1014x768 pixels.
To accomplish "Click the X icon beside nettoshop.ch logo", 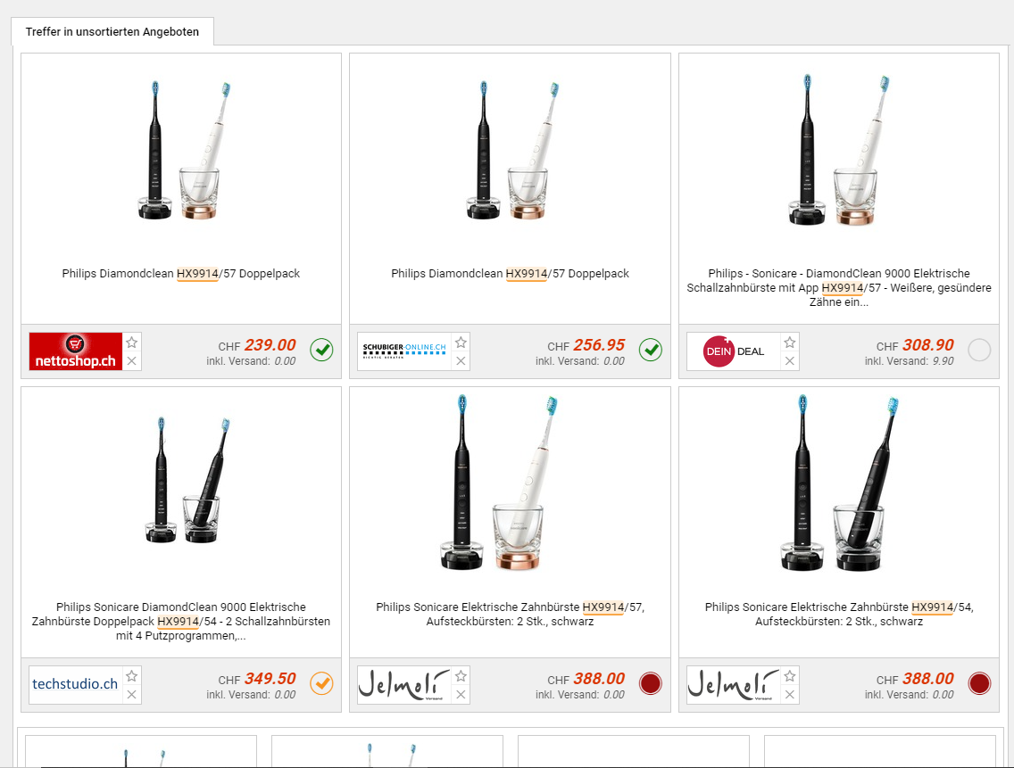I will coord(132,360).
